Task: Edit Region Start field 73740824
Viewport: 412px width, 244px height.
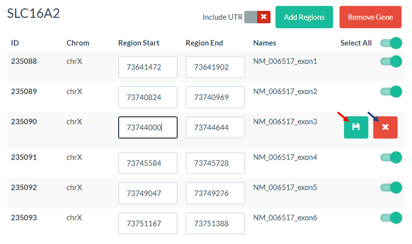Action: pos(148,97)
